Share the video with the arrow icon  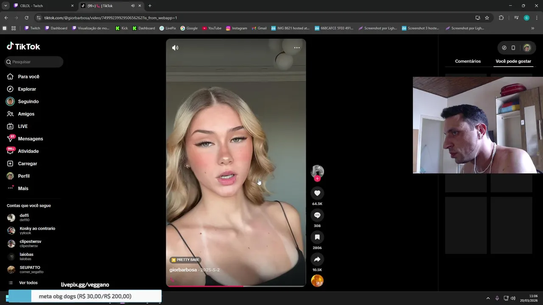coord(317,259)
